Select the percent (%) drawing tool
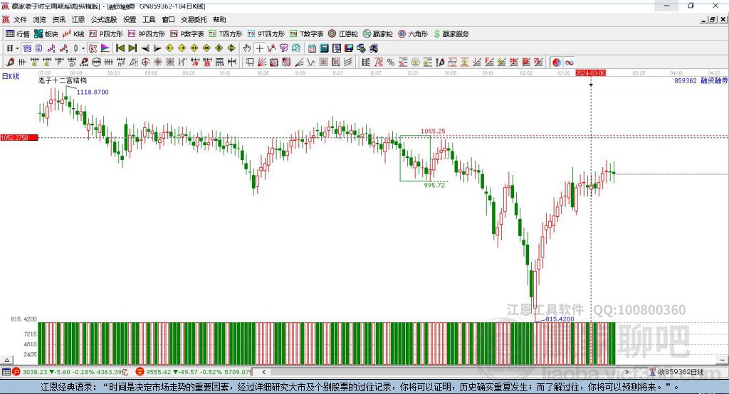This screenshot has width=729, height=394. tap(390, 62)
